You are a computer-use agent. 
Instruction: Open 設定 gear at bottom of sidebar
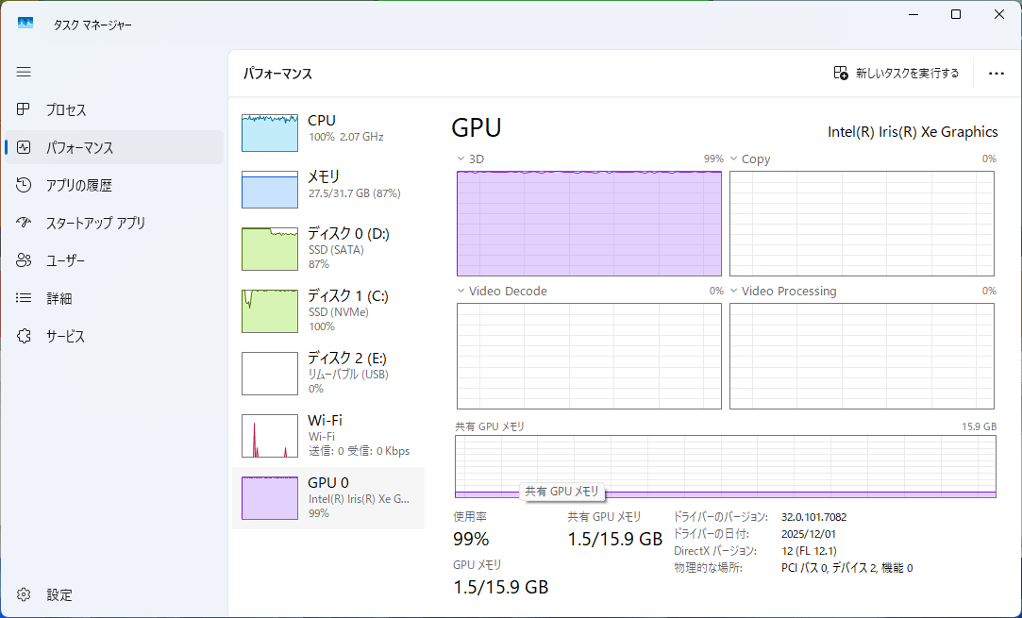point(25,594)
